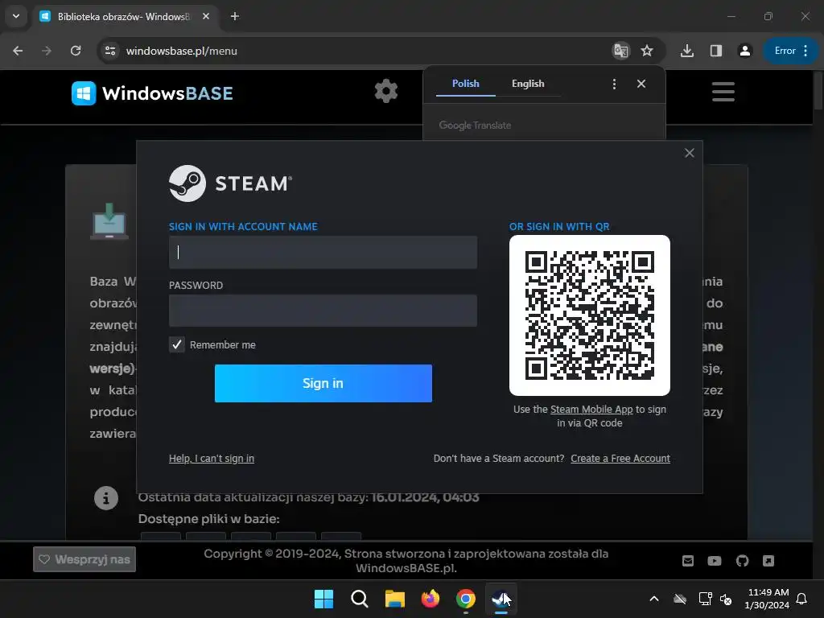Click the Wesprzyj nas button
The image size is (824, 618).
[84, 559]
